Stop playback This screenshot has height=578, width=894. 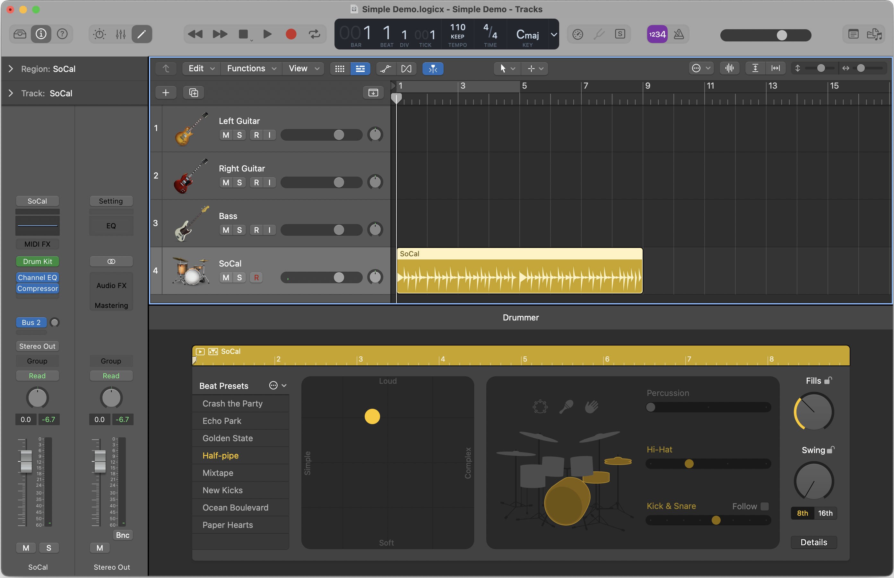tap(243, 34)
